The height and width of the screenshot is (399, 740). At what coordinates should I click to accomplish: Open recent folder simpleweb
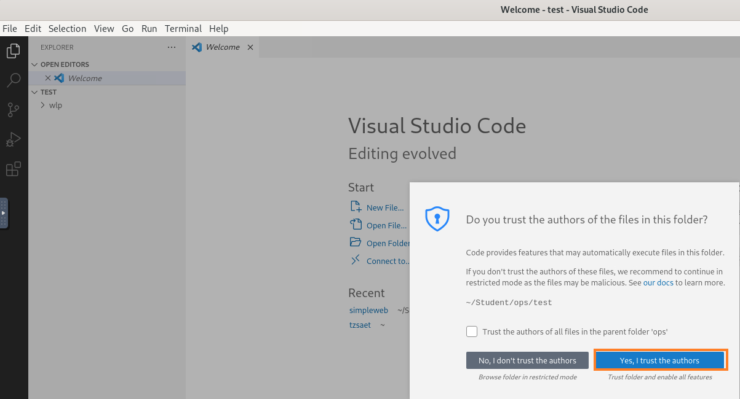pyautogui.click(x=368, y=310)
